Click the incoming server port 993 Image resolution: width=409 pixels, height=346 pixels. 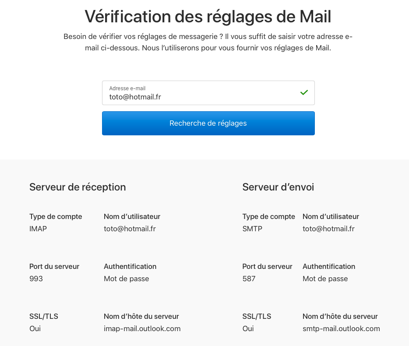click(x=36, y=279)
